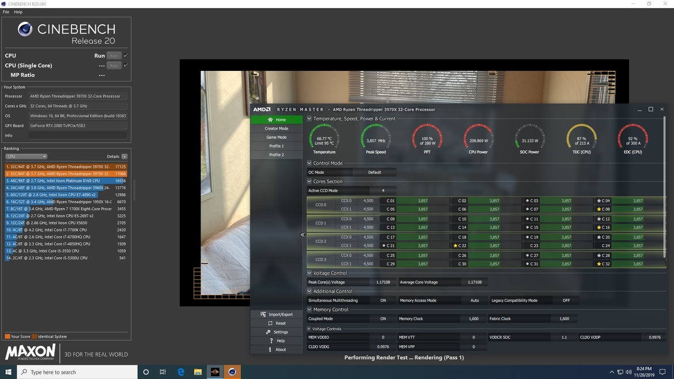Image resolution: width=674 pixels, height=379 pixels.
Task: Click the dot marker on core C 21
Action: (x=384, y=246)
